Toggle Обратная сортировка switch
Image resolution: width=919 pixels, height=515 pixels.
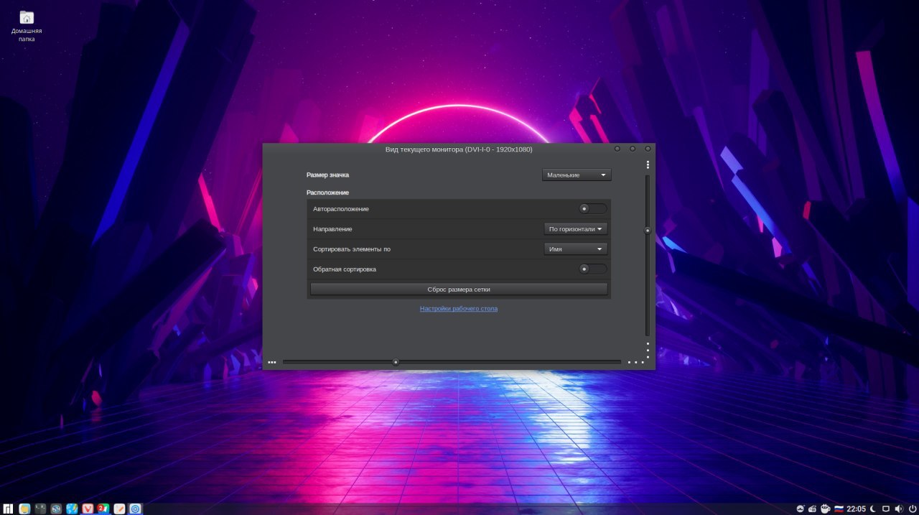pos(593,269)
